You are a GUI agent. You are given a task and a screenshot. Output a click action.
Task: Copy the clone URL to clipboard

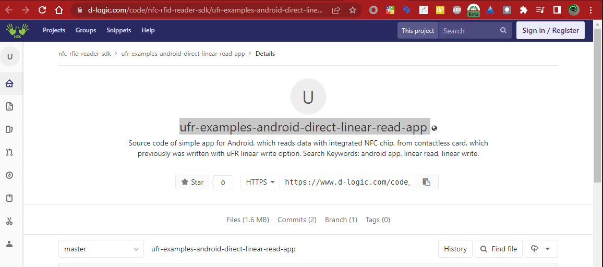[426, 182]
